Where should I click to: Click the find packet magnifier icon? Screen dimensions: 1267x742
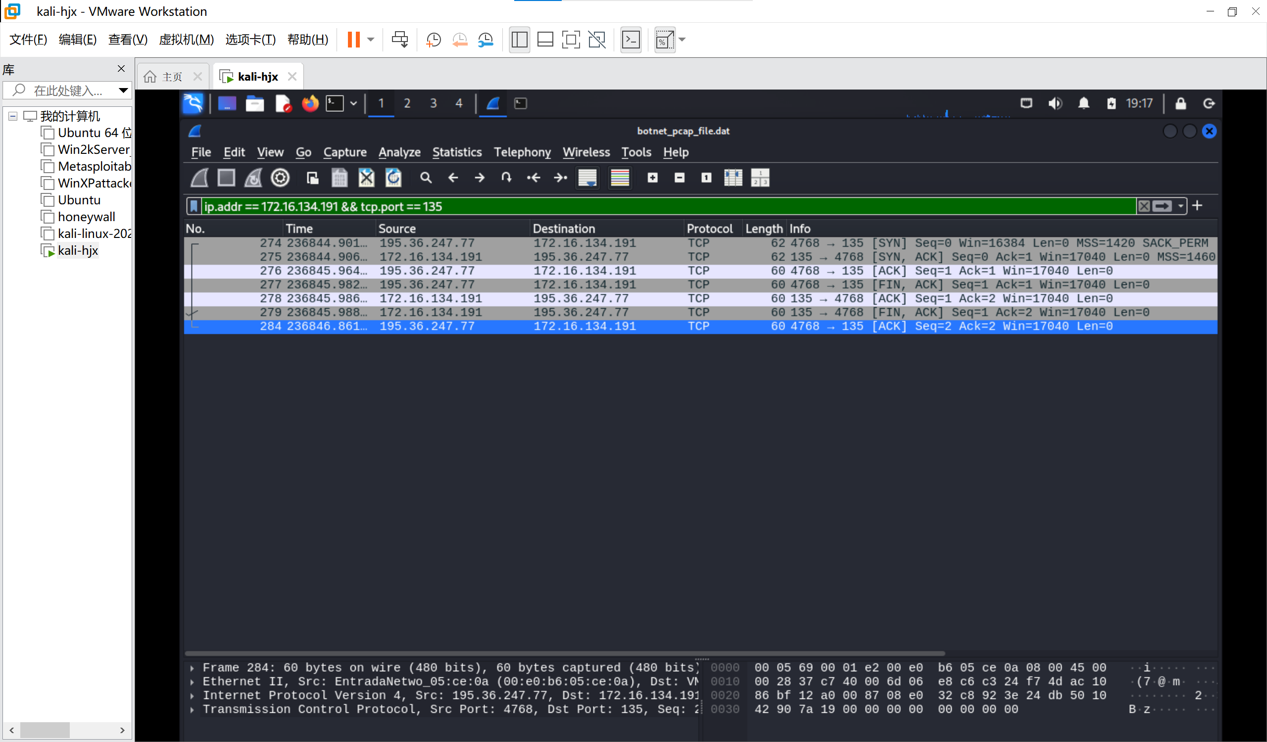pos(426,178)
